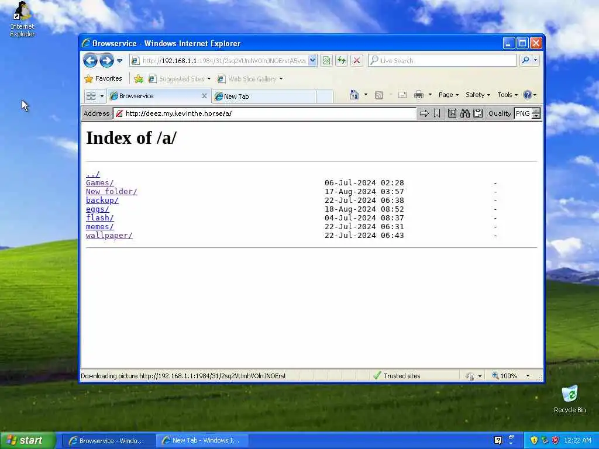Expand the tab list dropdown arrow
The width and height of the screenshot is (599, 449).
pyautogui.click(x=102, y=96)
